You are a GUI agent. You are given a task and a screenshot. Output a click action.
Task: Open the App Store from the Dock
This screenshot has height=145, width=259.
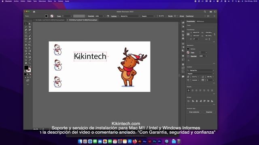pos(129,141)
